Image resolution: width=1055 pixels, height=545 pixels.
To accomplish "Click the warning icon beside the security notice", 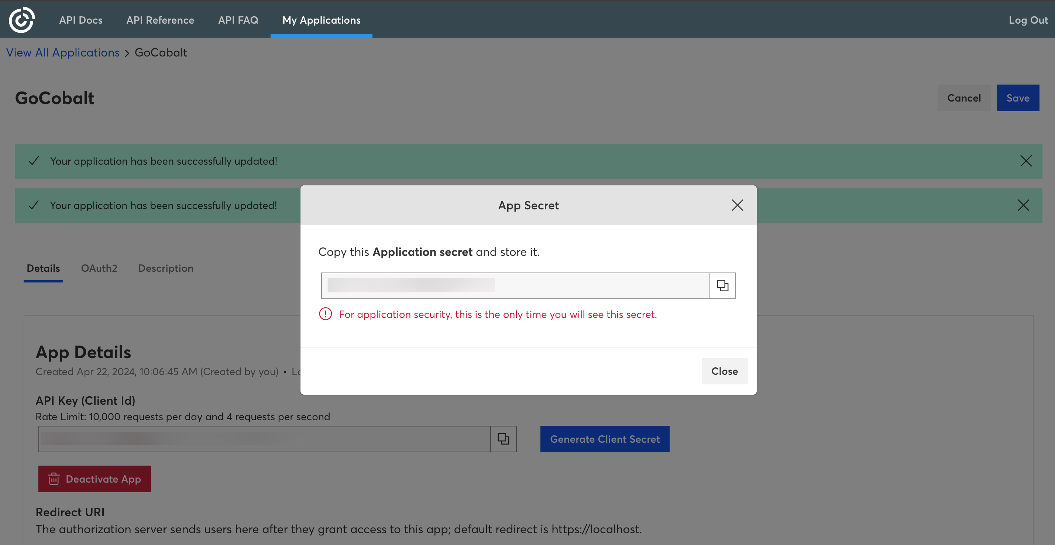I will click(325, 314).
